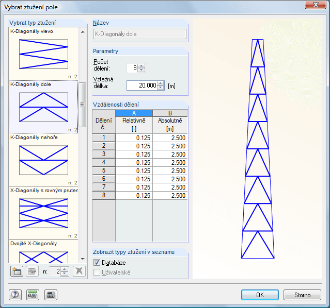This screenshot has width=330, height=308.
Task: Increase Vztažná délka with up arrow
Action: (161, 83)
